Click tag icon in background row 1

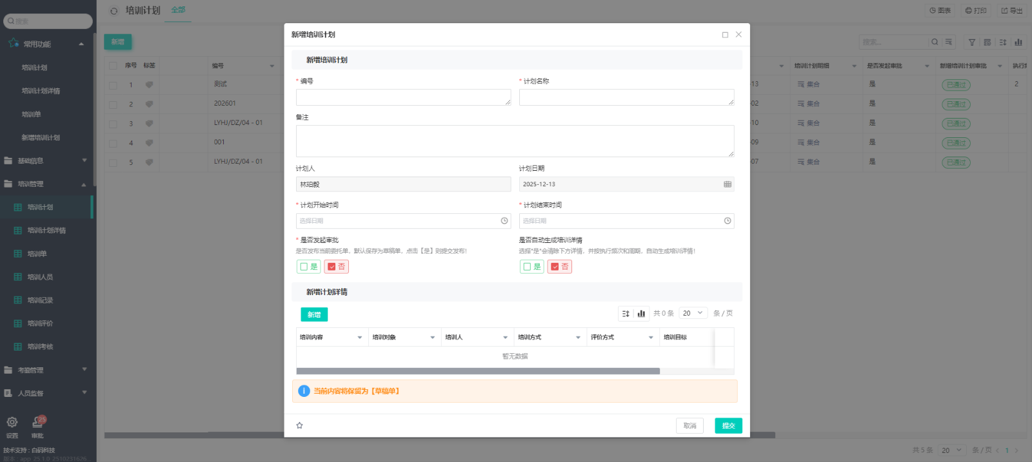(149, 84)
